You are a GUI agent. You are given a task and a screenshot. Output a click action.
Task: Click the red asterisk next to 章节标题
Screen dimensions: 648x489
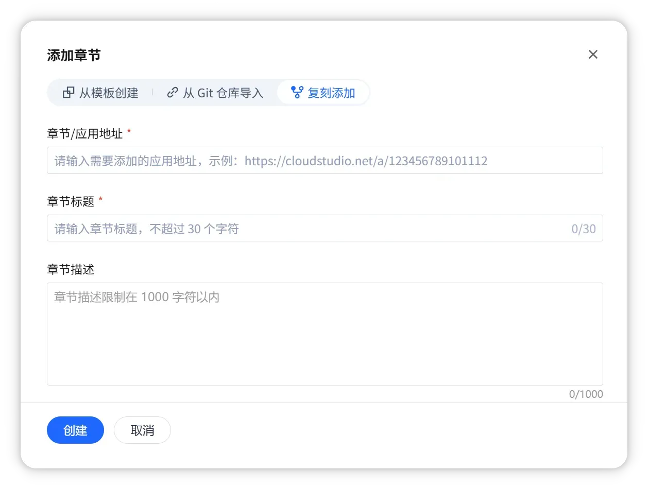click(100, 201)
